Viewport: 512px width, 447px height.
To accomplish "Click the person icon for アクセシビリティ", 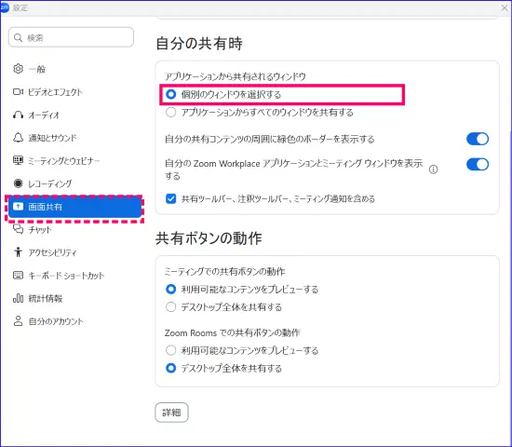I will 18,252.
